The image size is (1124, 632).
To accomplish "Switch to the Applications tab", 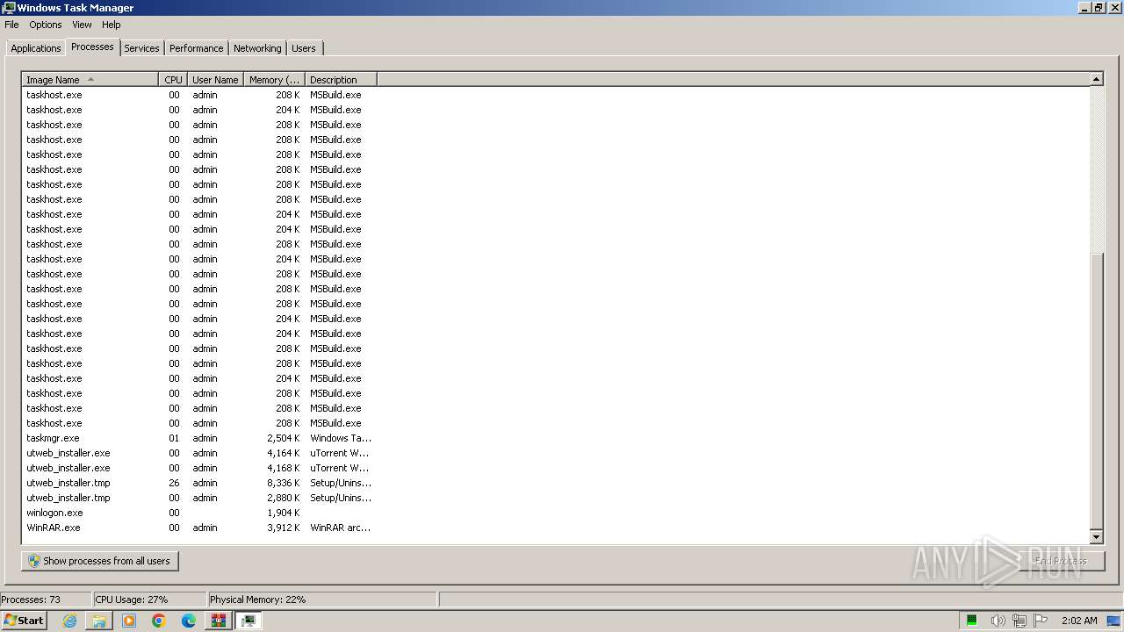I will coord(36,48).
